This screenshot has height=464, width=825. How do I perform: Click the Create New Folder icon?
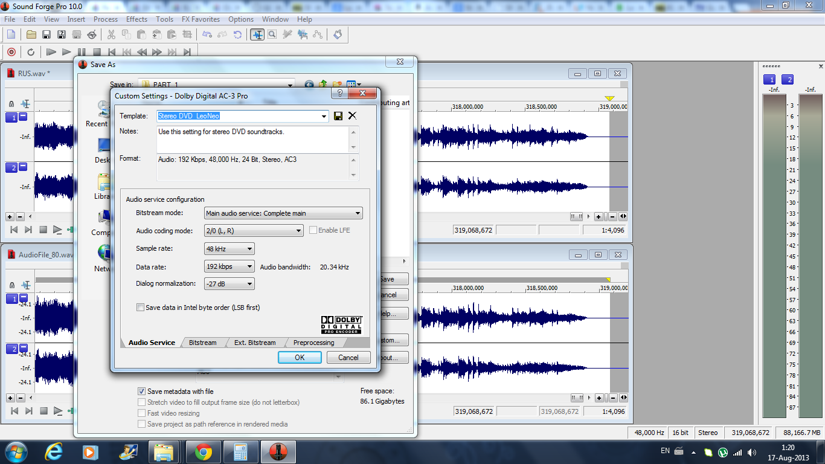click(337, 85)
